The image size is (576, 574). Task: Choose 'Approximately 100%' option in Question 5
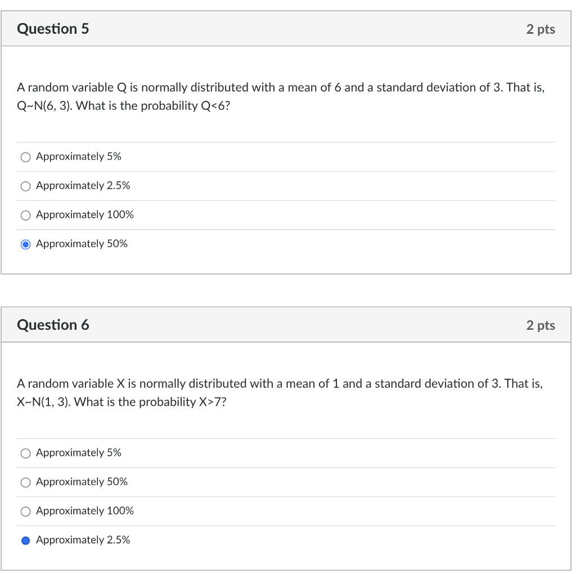tap(25, 215)
